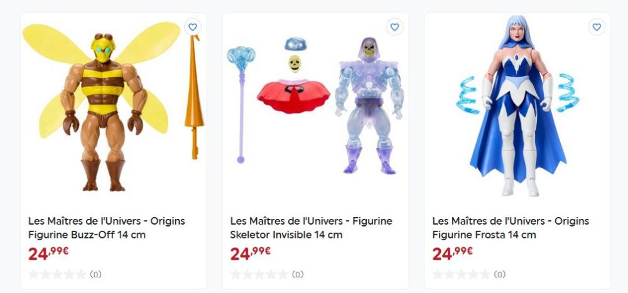Open Skeletor Invisible star rating
Viewport: 628px width, 293px height.
click(x=259, y=275)
